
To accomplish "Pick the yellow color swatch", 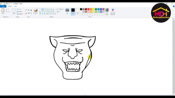I will coord(94,9).
